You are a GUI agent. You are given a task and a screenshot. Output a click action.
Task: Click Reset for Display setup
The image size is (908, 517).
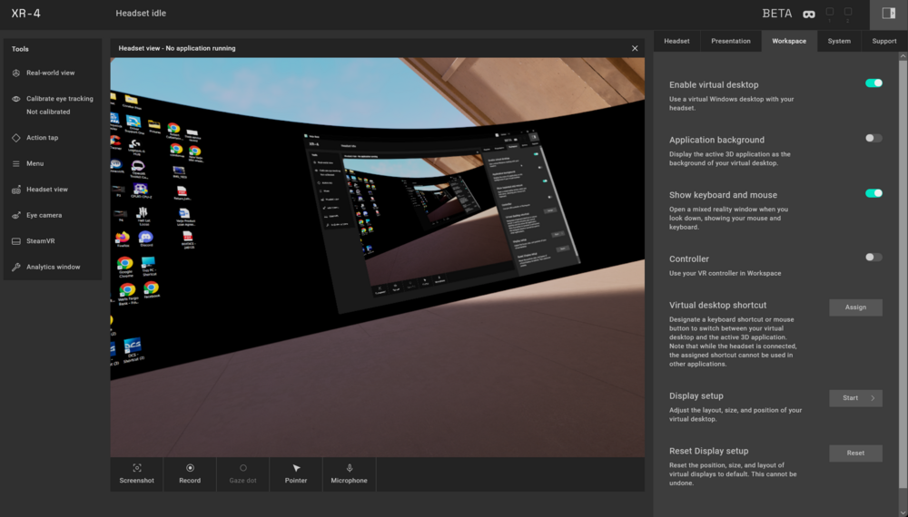(x=855, y=454)
